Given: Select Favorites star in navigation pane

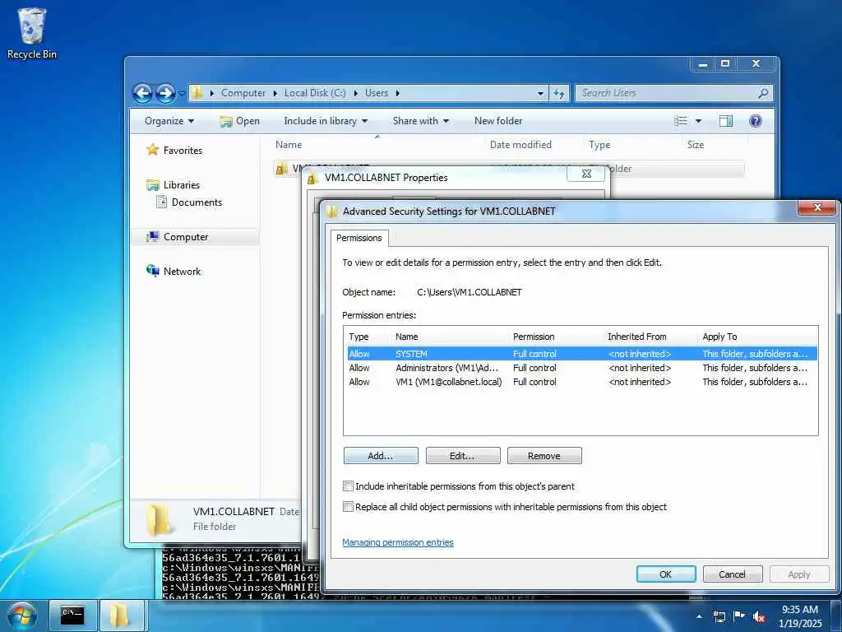Looking at the screenshot, I should click(152, 150).
